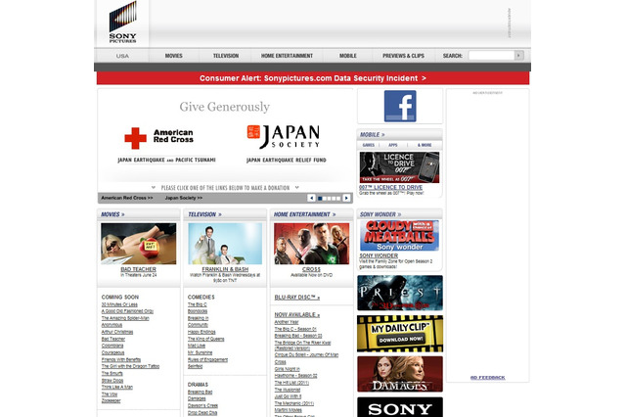
Task: Open The Amazing Spider-Man link
Action: tap(125, 318)
